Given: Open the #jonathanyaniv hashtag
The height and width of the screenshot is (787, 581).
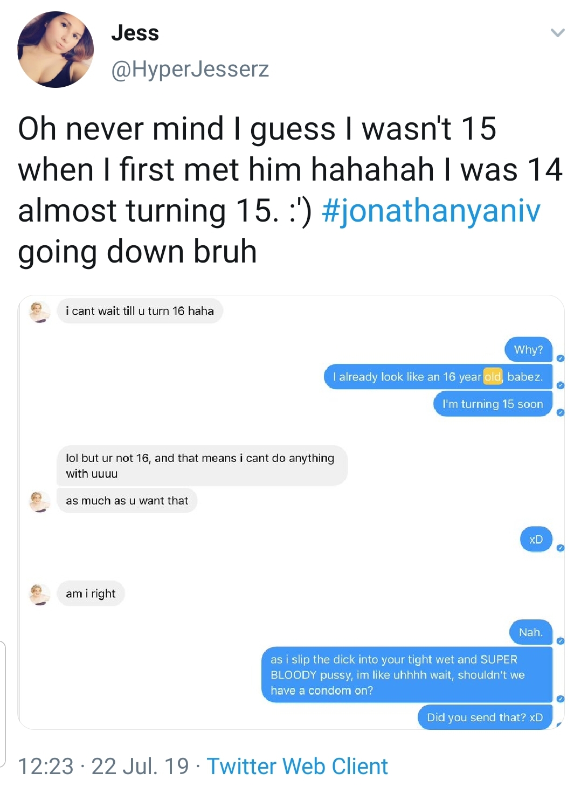Looking at the screenshot, I should pos(431,210).
